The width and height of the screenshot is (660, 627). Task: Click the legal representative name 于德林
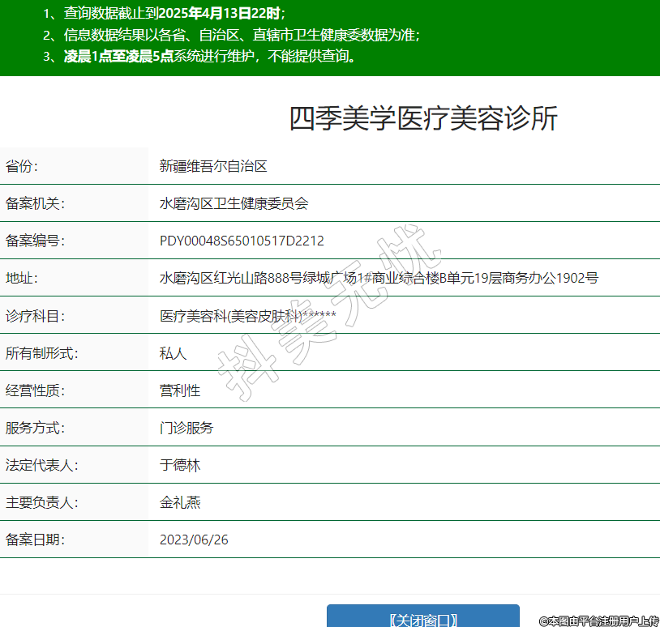pyautogui.click(x=179, y=466)
